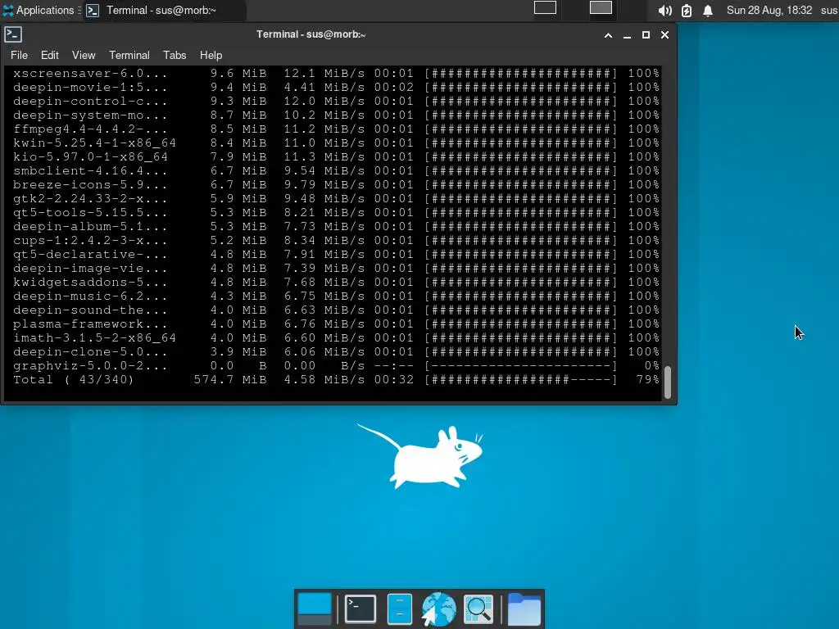Launch Terminal Emulator from the dock
The width and height of the screenshot is (839, 629).
point(361,609)
